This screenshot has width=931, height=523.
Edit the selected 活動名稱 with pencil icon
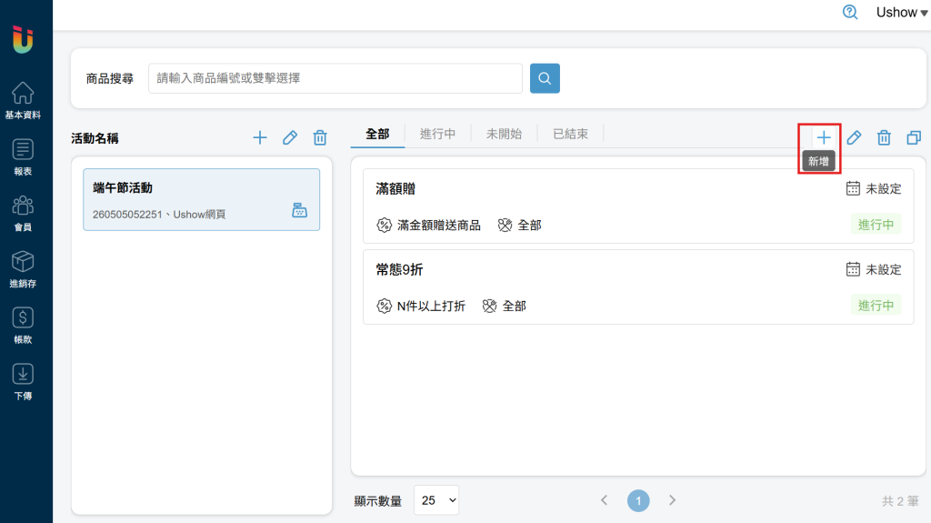click(290, 138)
